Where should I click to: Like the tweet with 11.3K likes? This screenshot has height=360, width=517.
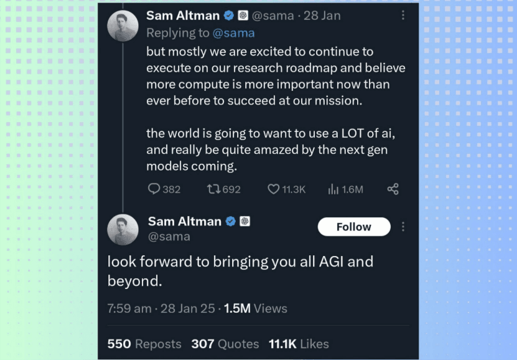273,189
